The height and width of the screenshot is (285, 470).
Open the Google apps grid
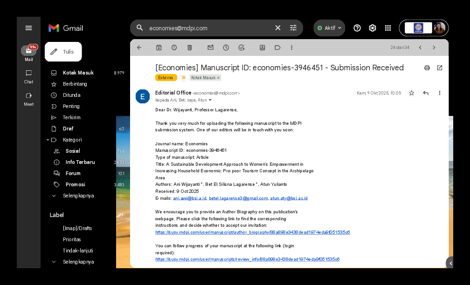click(x=388, y=28)
